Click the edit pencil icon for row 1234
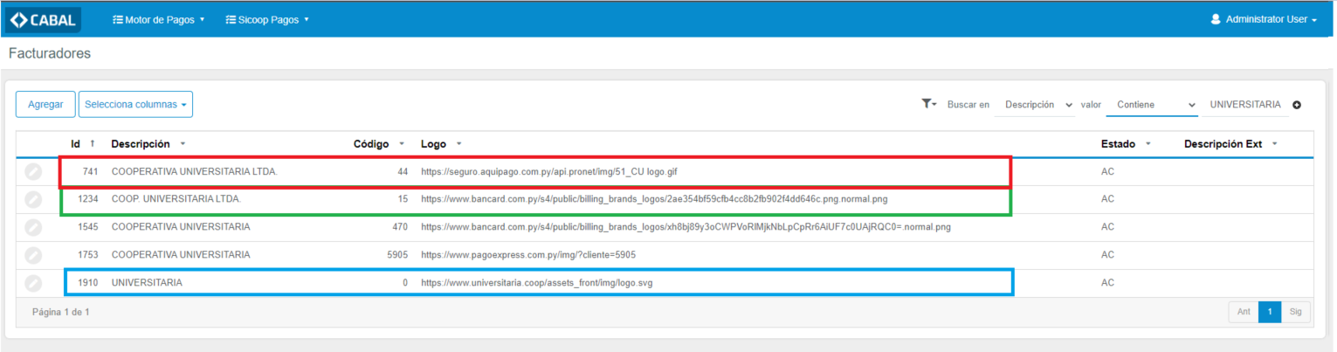This screenshot has width=1337, height=352. tap(33, 199)
